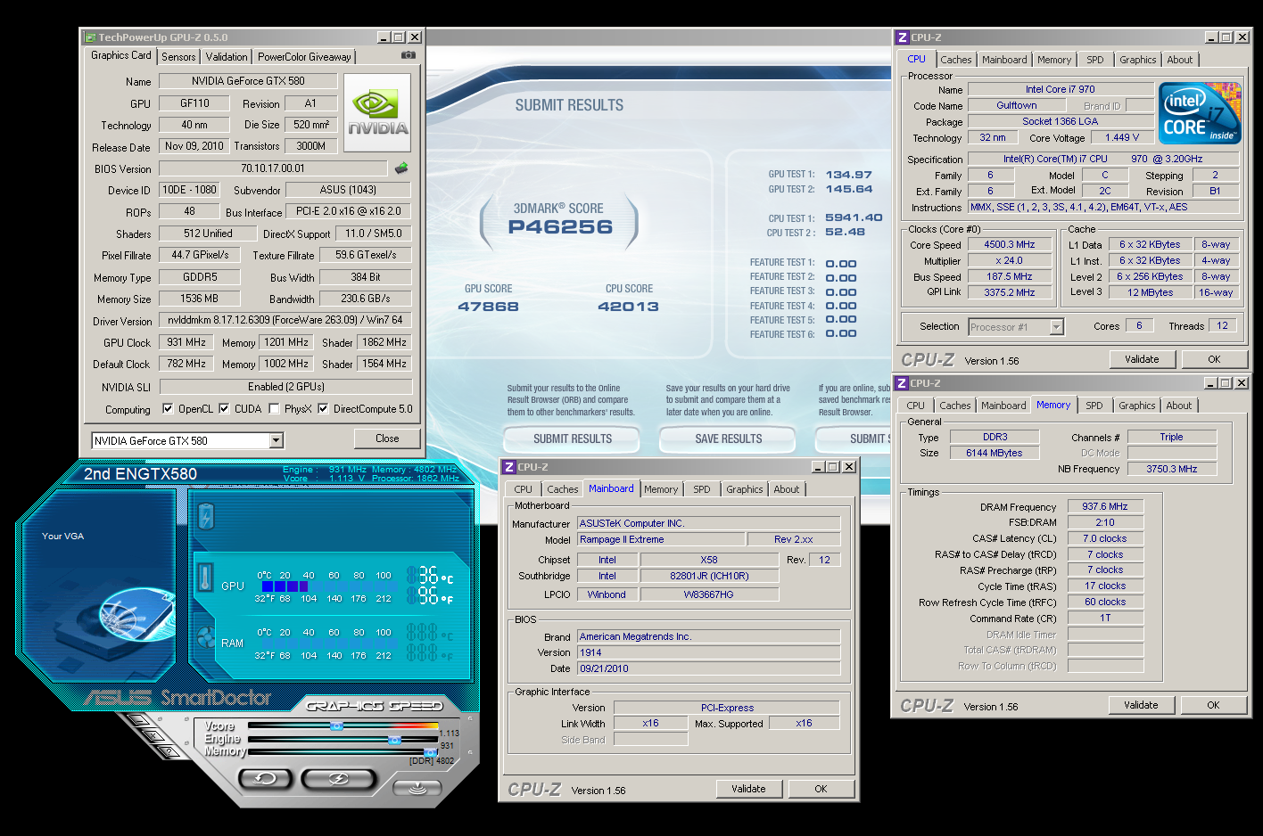
Task: Click the 3DMark score P46256
Action: 560,226
